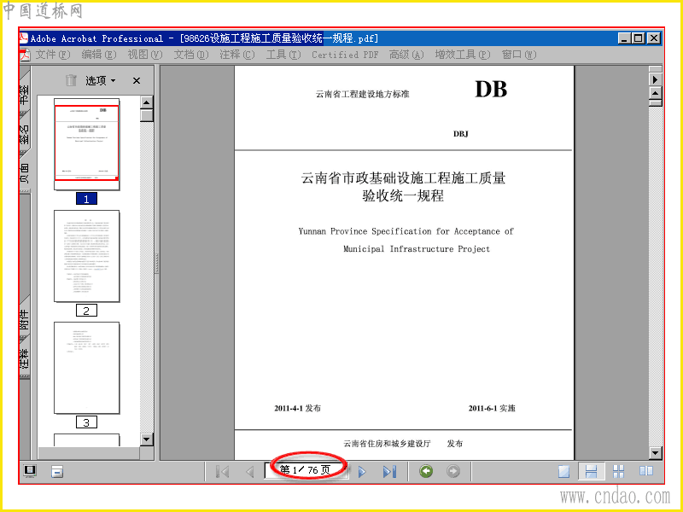The height and width of the screenshot is (512, 683).
Task: Click the grey next view button
Action: 453,471
